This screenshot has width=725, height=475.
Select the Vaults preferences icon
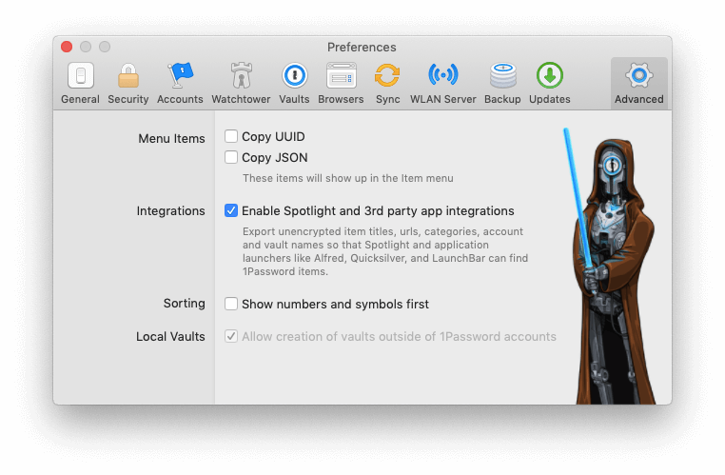(x=294, y=84)
